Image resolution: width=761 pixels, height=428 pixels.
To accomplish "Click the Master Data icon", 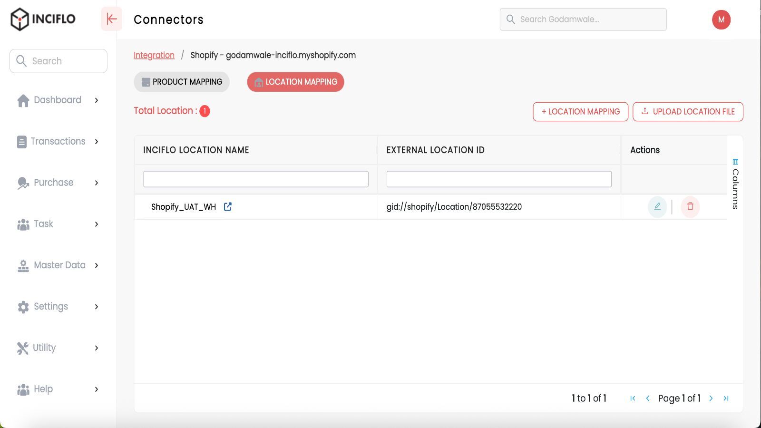I will pos(23,265).
